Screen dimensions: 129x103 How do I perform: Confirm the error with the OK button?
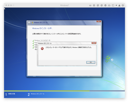91,62
